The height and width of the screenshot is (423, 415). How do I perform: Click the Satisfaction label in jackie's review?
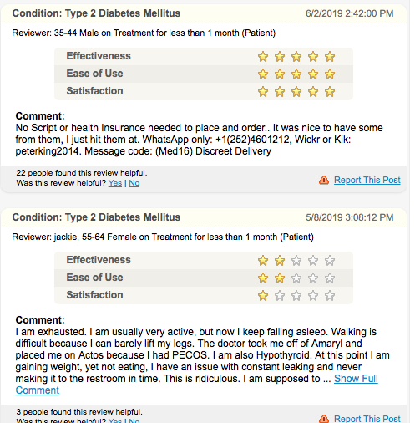pyautogui.click(x=94, y=295)
